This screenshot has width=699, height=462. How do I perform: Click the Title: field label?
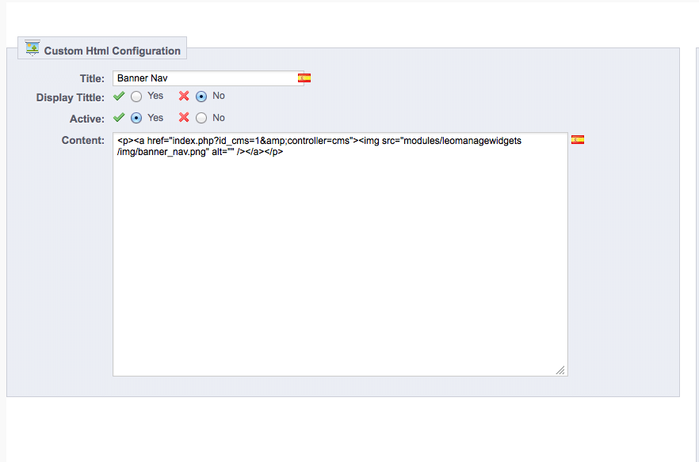tap(92, 79)
